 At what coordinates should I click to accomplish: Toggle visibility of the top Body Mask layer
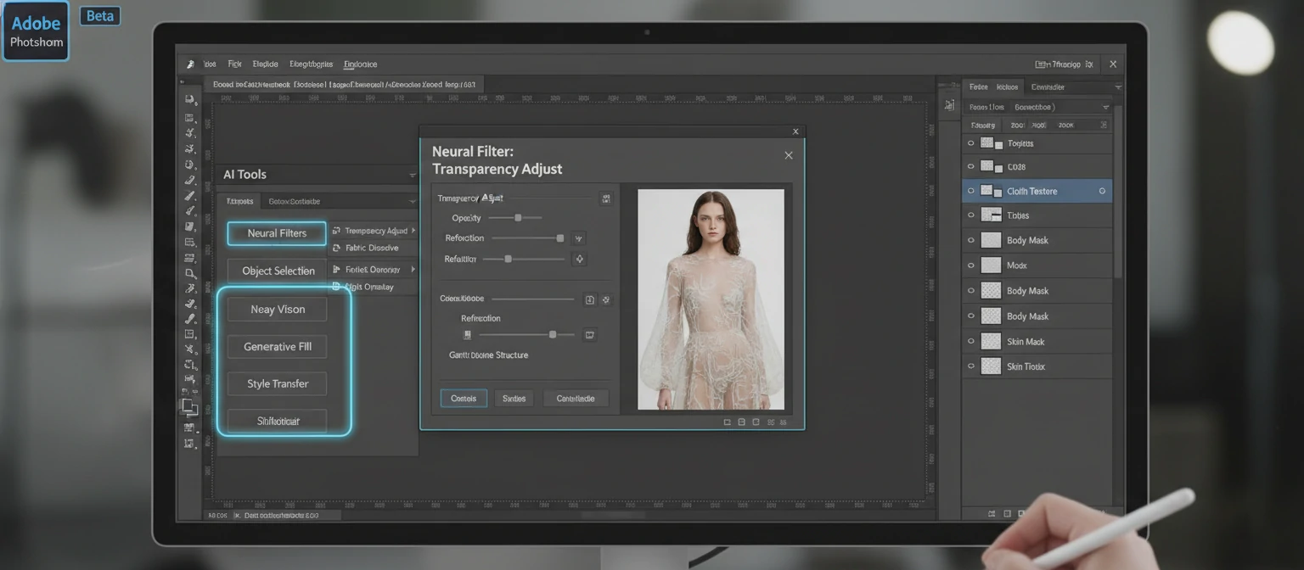(x=970, y=240)
